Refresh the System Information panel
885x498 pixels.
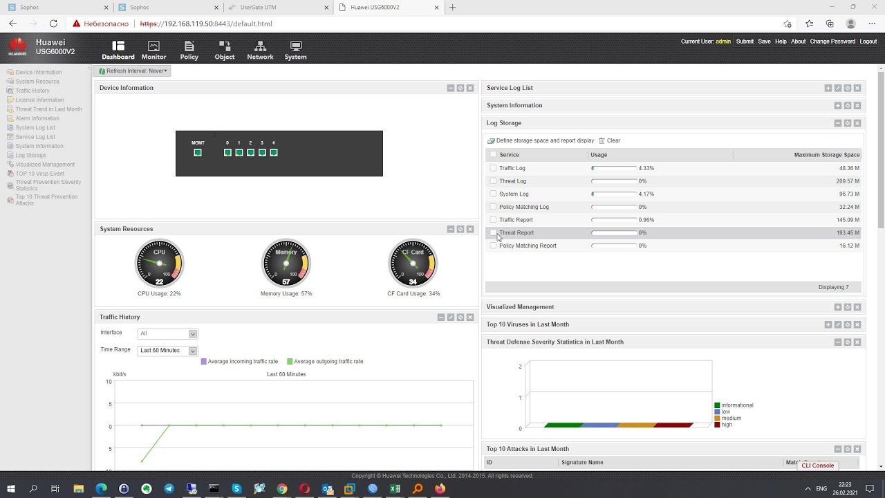coord(848,106)
